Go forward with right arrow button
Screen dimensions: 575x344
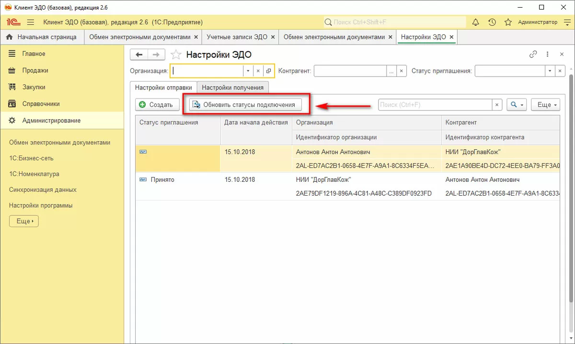(156, 55)
